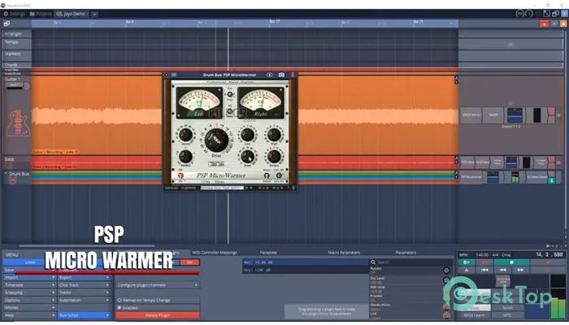Screen dimensions: 569x325
Task: Switch to MIDI Controller Mappings tab
Action: (215, 253)
